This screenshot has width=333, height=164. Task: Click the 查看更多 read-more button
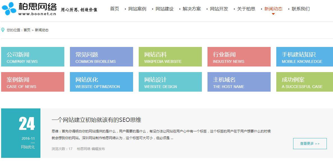310,143
